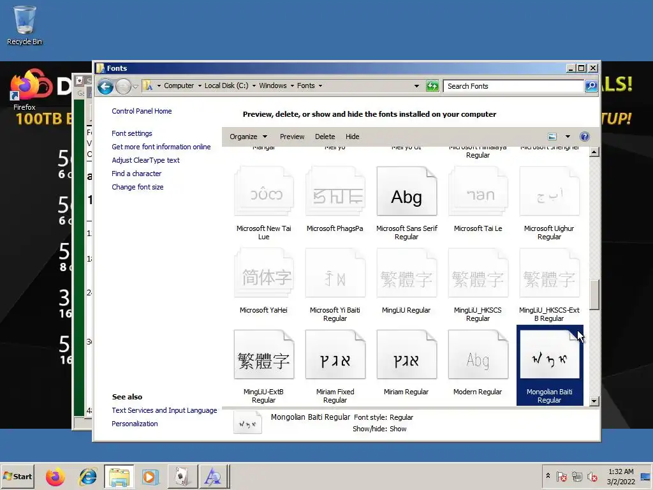The image size is (653, 490).
Task: Click the refresh icon beside the address bar
Action: coord(433,86)
